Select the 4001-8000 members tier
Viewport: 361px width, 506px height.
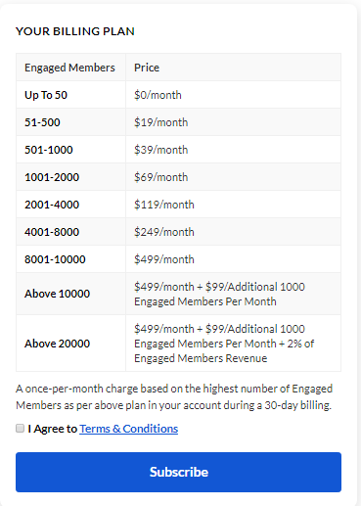[70, 232]
